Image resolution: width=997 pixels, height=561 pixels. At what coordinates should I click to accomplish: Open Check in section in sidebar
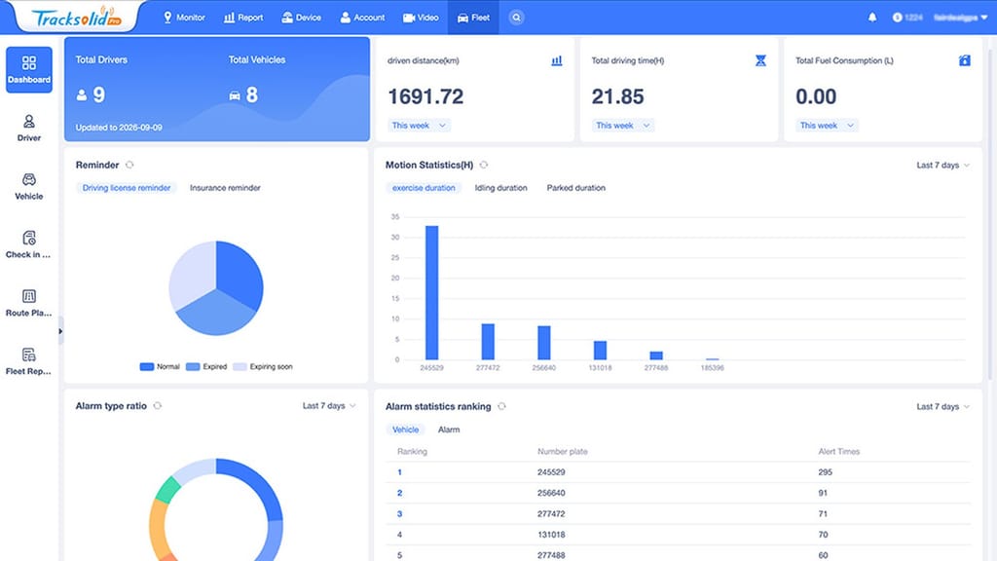click(x=29, y=244)
